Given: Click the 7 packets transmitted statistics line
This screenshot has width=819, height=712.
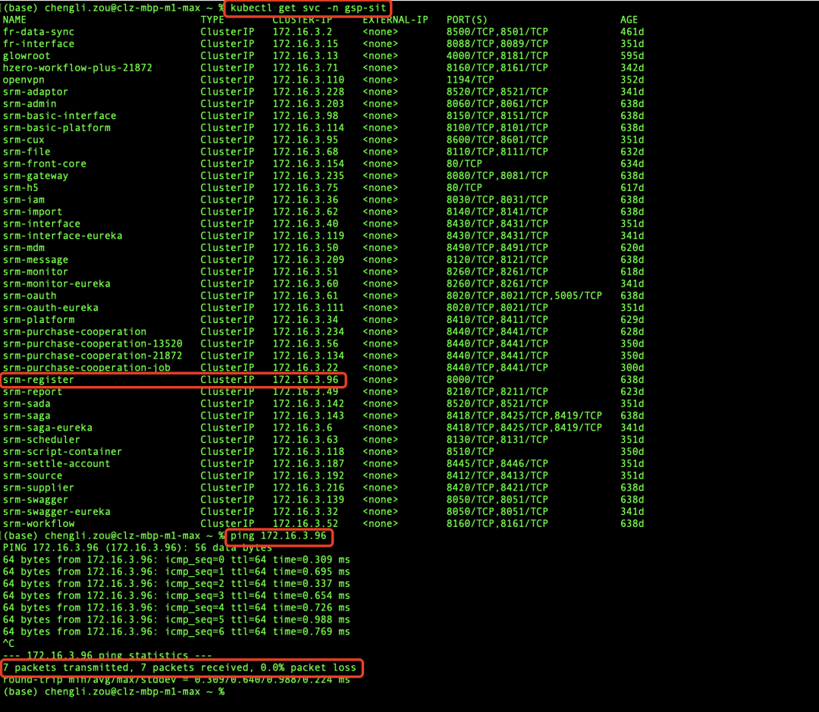Looking at the screenshot, I should [x=180, y=668].
